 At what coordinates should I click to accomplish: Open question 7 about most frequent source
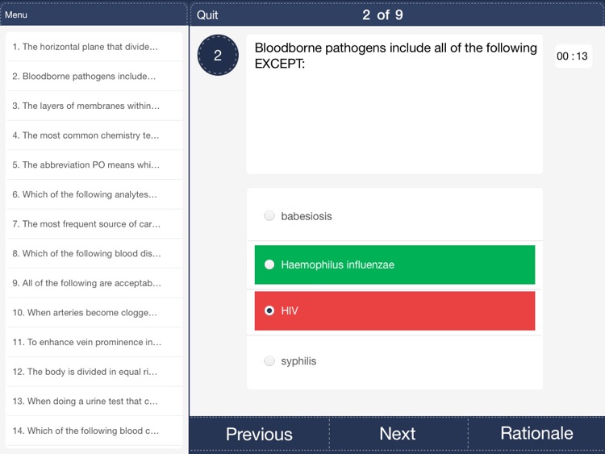pyautogui.click(x=94, y=223)
